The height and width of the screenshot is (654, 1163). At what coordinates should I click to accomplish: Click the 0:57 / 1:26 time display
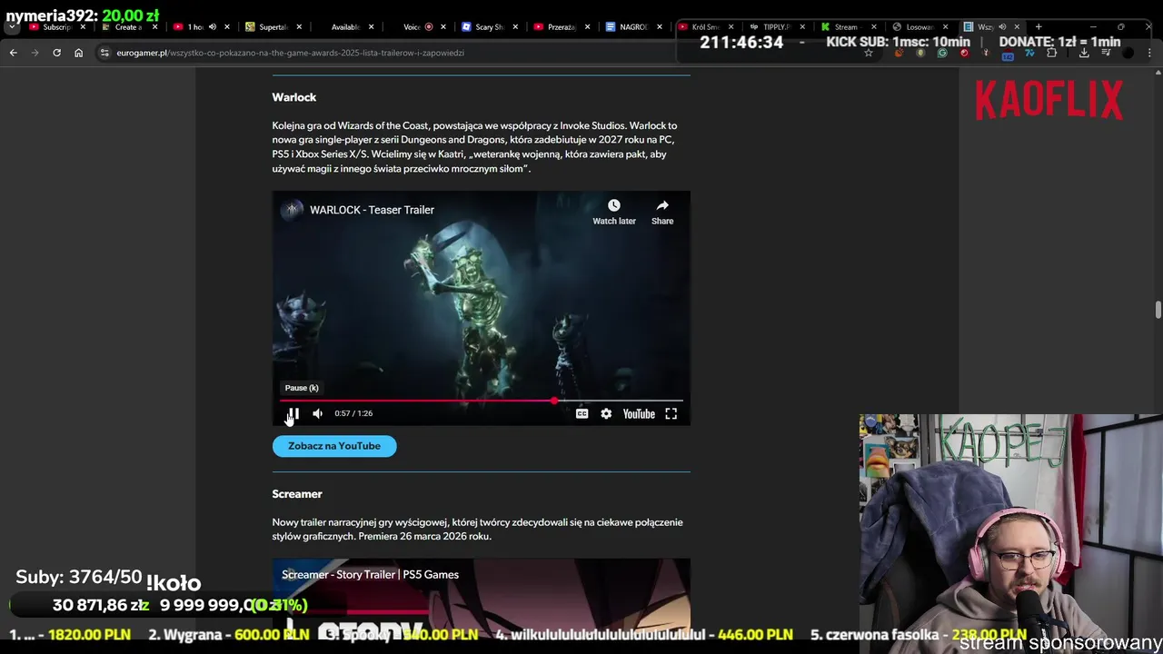pyautogui.click(x=353, y=413)
